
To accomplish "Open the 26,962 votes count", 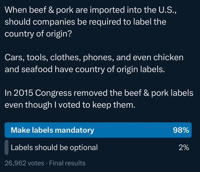I will pyautogui.click(x=24, y=163).
